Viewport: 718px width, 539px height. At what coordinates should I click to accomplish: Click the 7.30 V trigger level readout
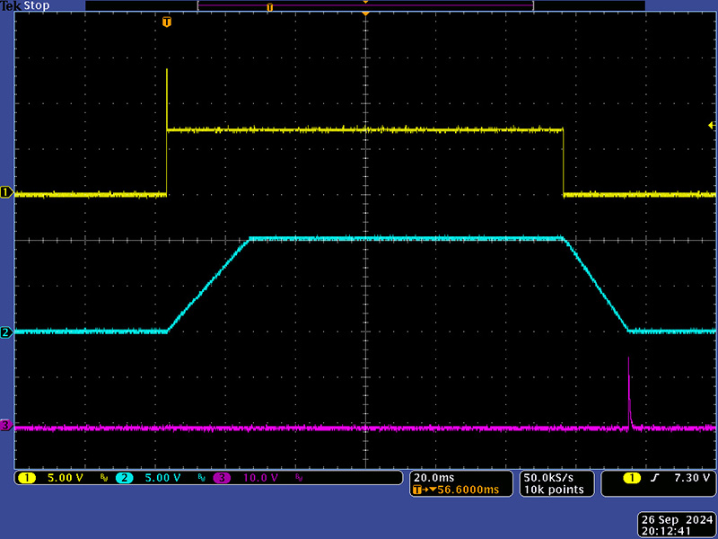coord(692,478)
